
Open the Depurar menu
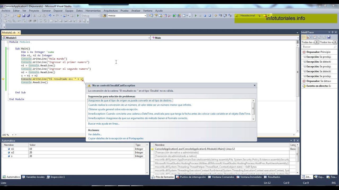pos(58,11)
